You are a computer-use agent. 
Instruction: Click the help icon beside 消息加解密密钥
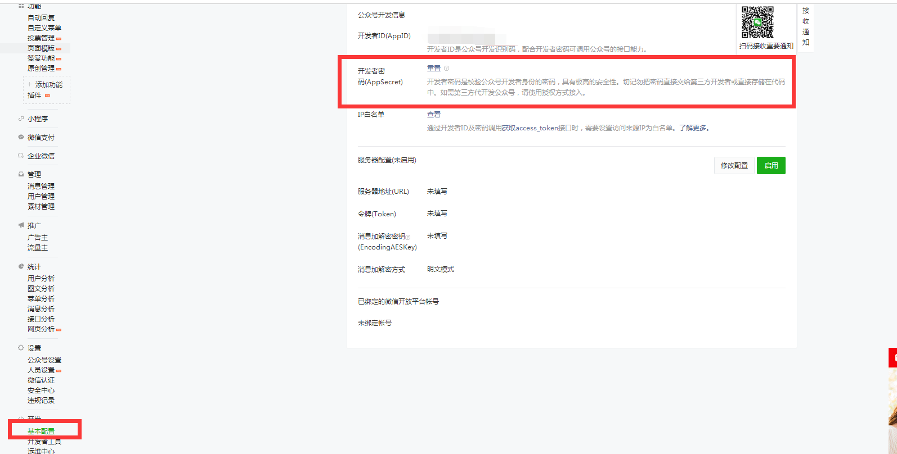[408, 237]
